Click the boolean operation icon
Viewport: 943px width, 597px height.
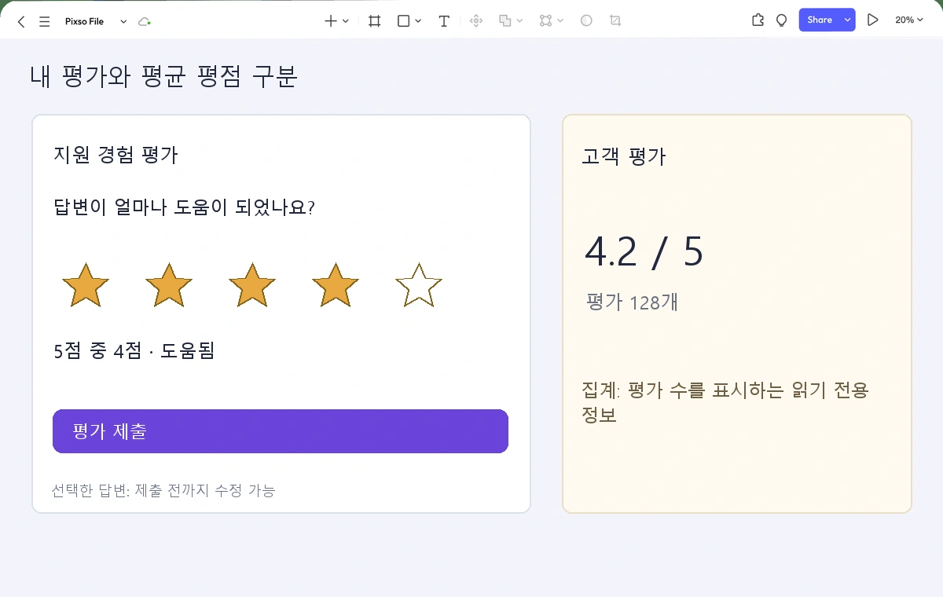[x=505, y=21]
